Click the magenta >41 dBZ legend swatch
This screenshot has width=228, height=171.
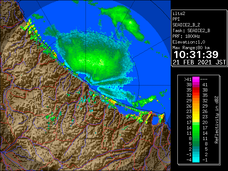tap(196, 79)
